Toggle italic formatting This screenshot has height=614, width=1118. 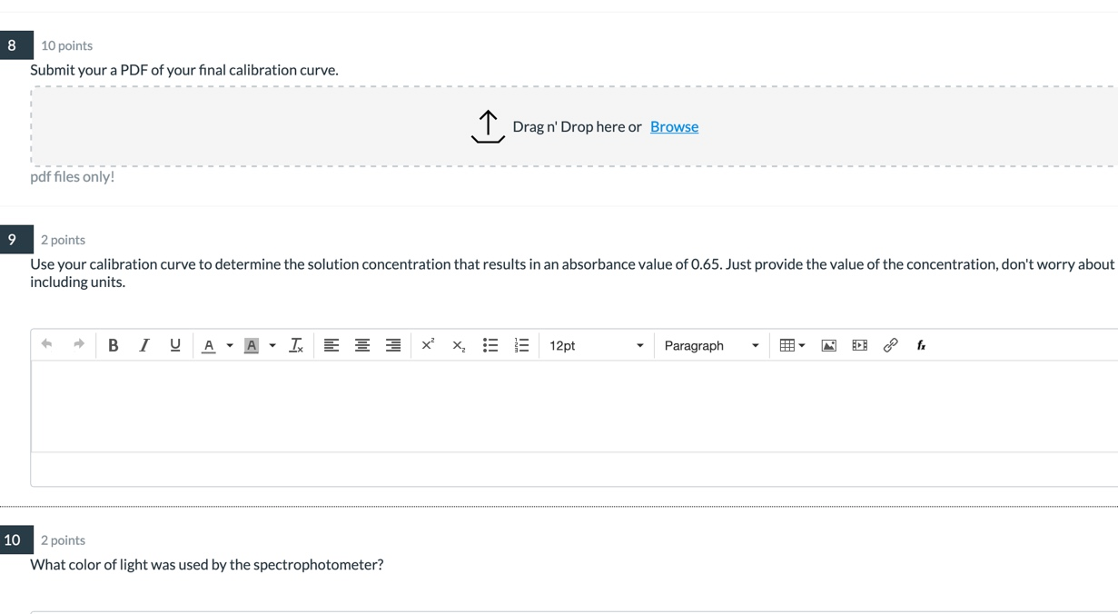[143, 345]
